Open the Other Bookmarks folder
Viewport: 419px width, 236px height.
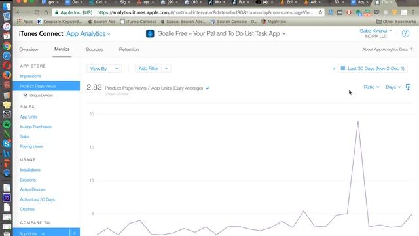[396, 22]
